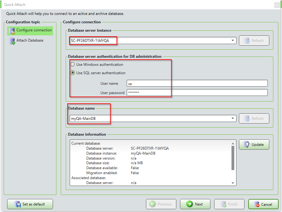Click the 'Migration enabled:' row label
This screenshot has height=212, width=282.
102,173
